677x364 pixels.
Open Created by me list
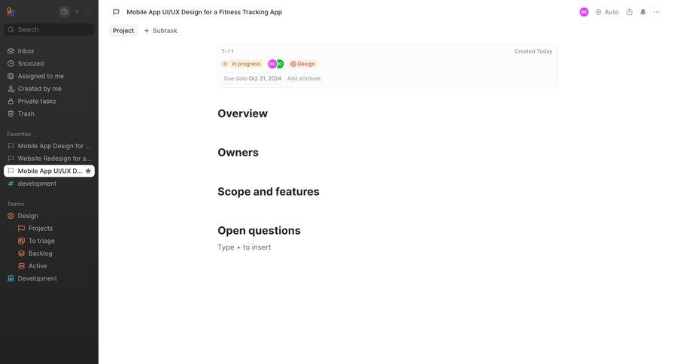pyautogui.click(x=49, y=89)
